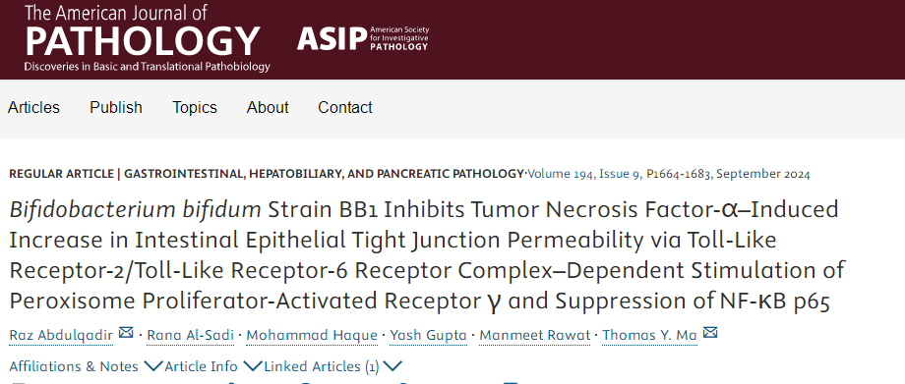Open the Articles menu

[33, 108]
